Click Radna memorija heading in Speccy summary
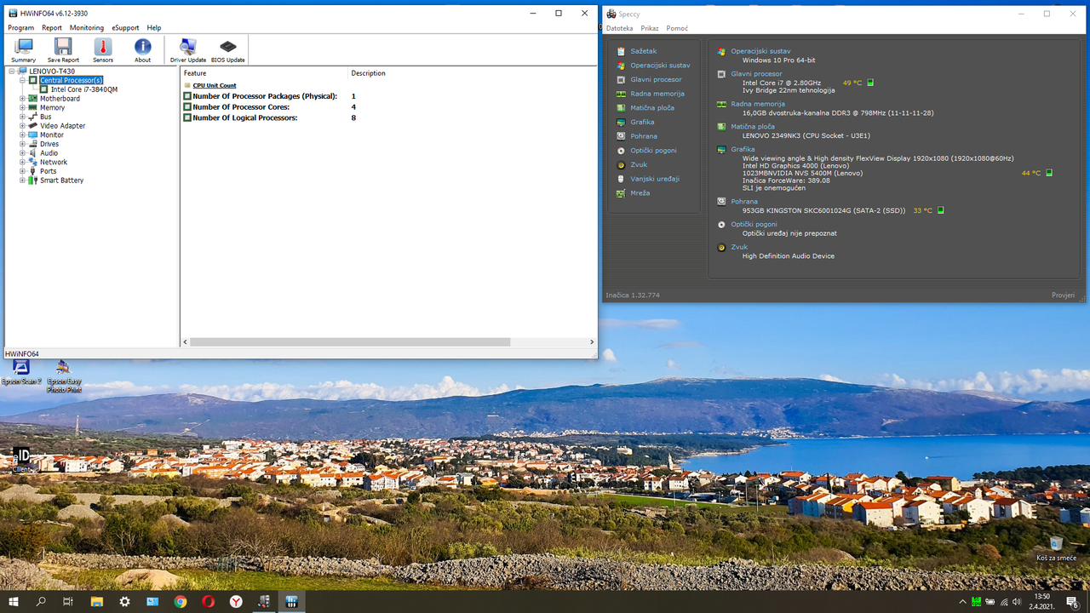 (x=757, y=104)
